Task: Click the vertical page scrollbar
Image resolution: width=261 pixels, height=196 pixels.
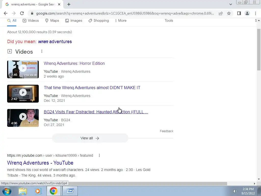Action: coord(259,50)
